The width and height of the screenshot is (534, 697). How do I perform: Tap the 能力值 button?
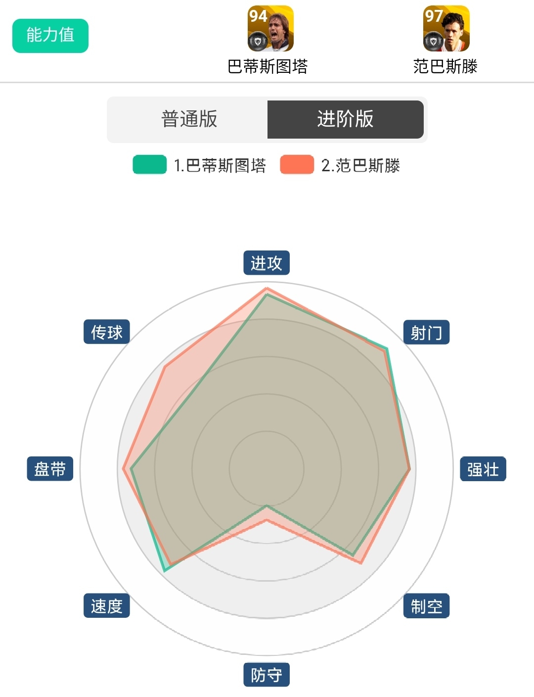pos(50,36)
